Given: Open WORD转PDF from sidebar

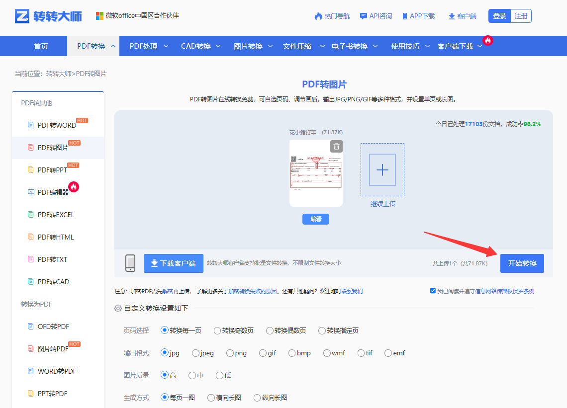Looking at the screenshot, I should pyautogui.click(x=57, y=371).
